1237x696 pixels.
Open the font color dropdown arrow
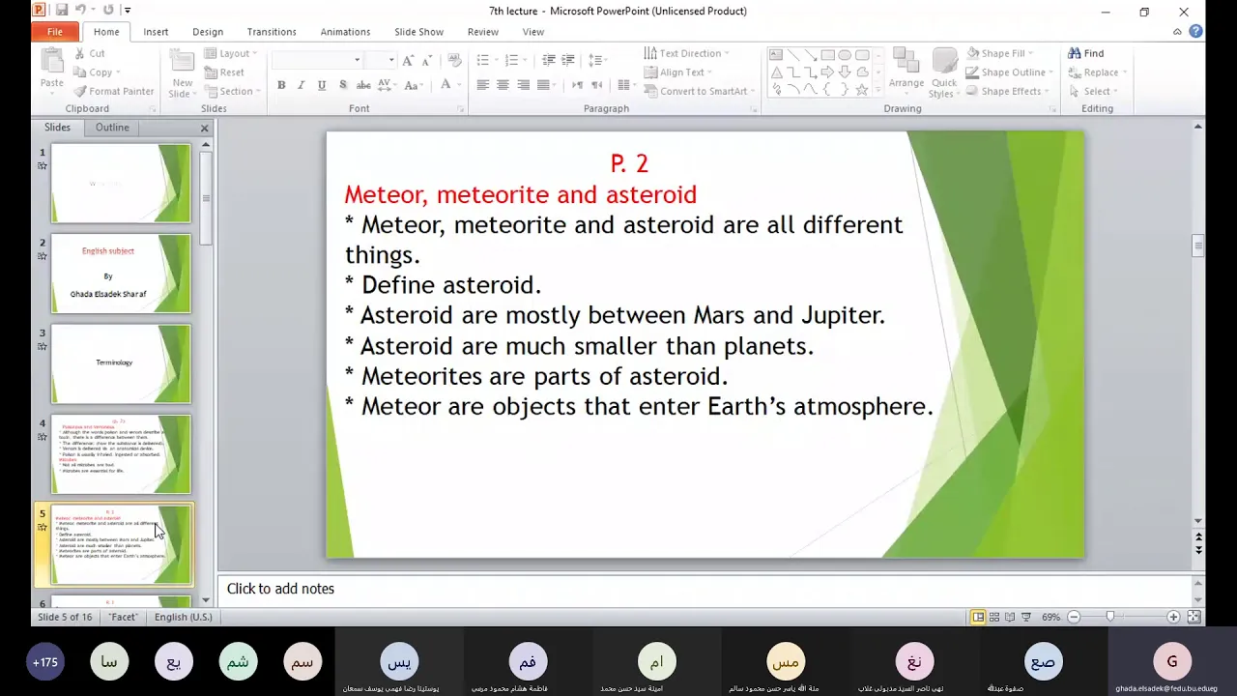coord(458,85)
